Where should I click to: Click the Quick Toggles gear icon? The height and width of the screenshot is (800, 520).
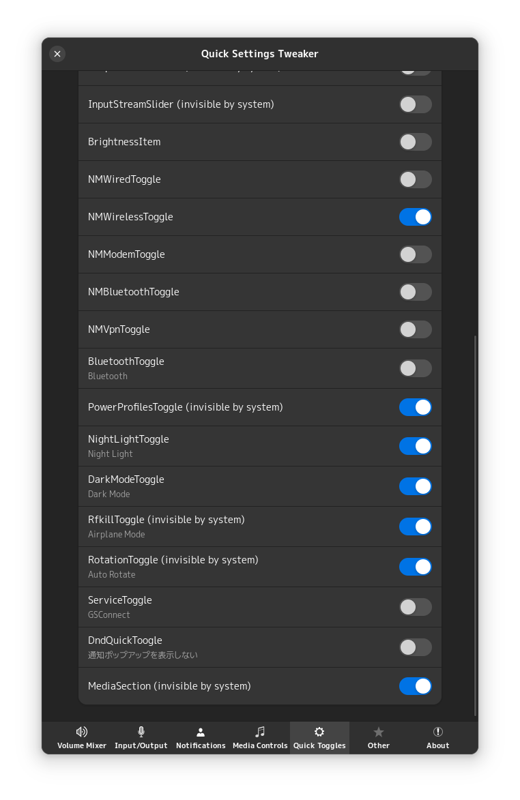319,732
